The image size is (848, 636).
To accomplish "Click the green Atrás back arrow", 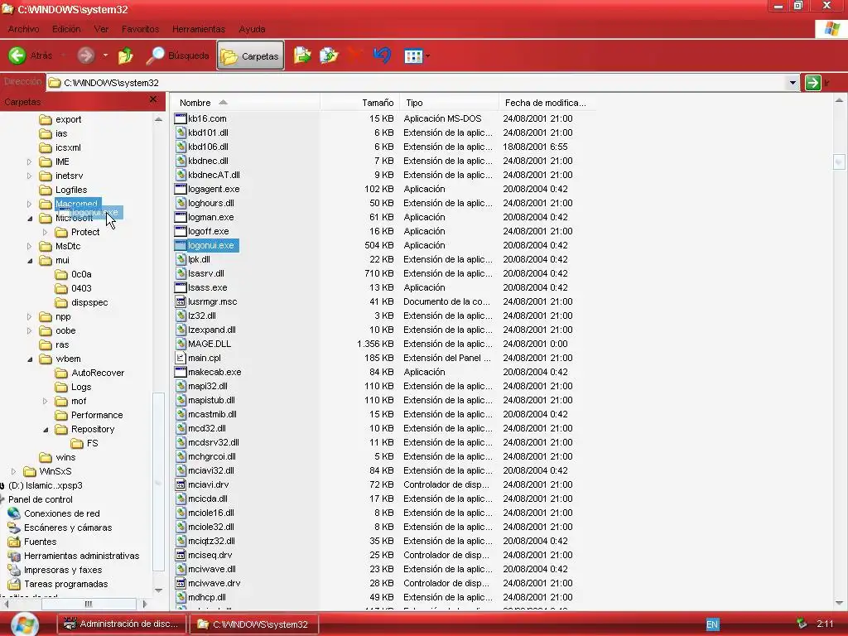I will click(x=17, y=55).
